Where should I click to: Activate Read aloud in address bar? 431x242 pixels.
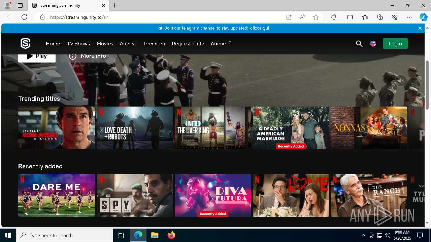pyautogui.click(x=302, y=17)
